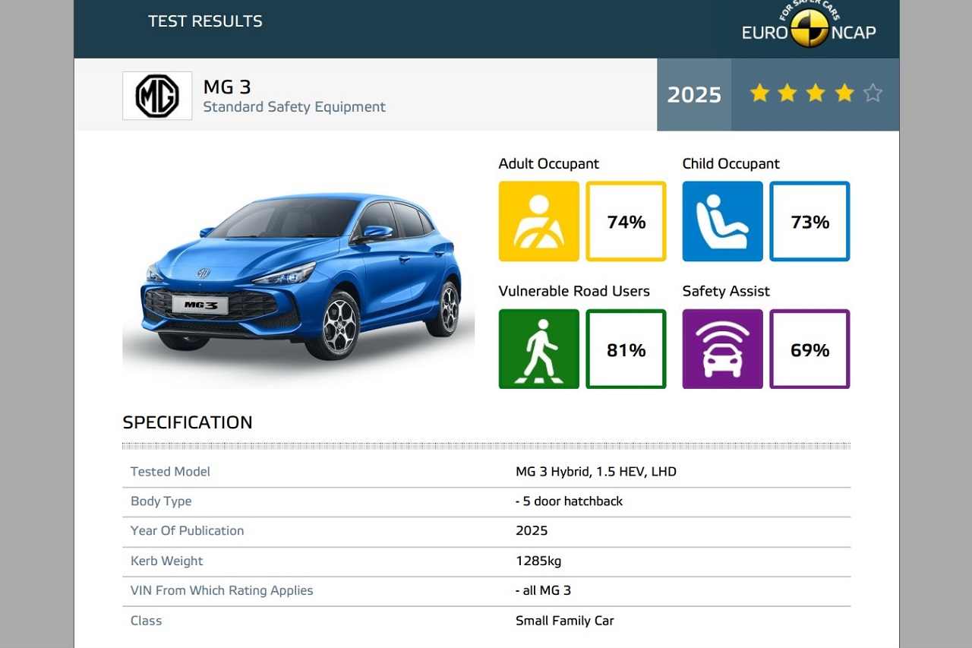
Task: Click the TEST RESULTS header text
Action: pyautogui.click(x=205, y=21)
